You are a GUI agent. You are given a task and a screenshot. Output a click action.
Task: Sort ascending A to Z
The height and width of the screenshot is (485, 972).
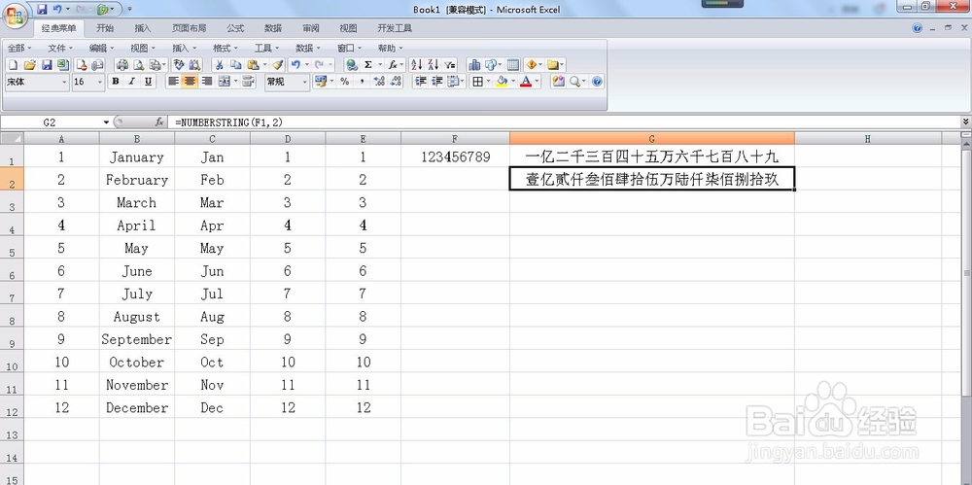417,64
